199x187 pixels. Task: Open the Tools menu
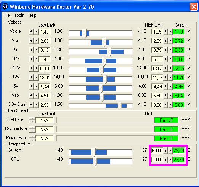[19, 15]
